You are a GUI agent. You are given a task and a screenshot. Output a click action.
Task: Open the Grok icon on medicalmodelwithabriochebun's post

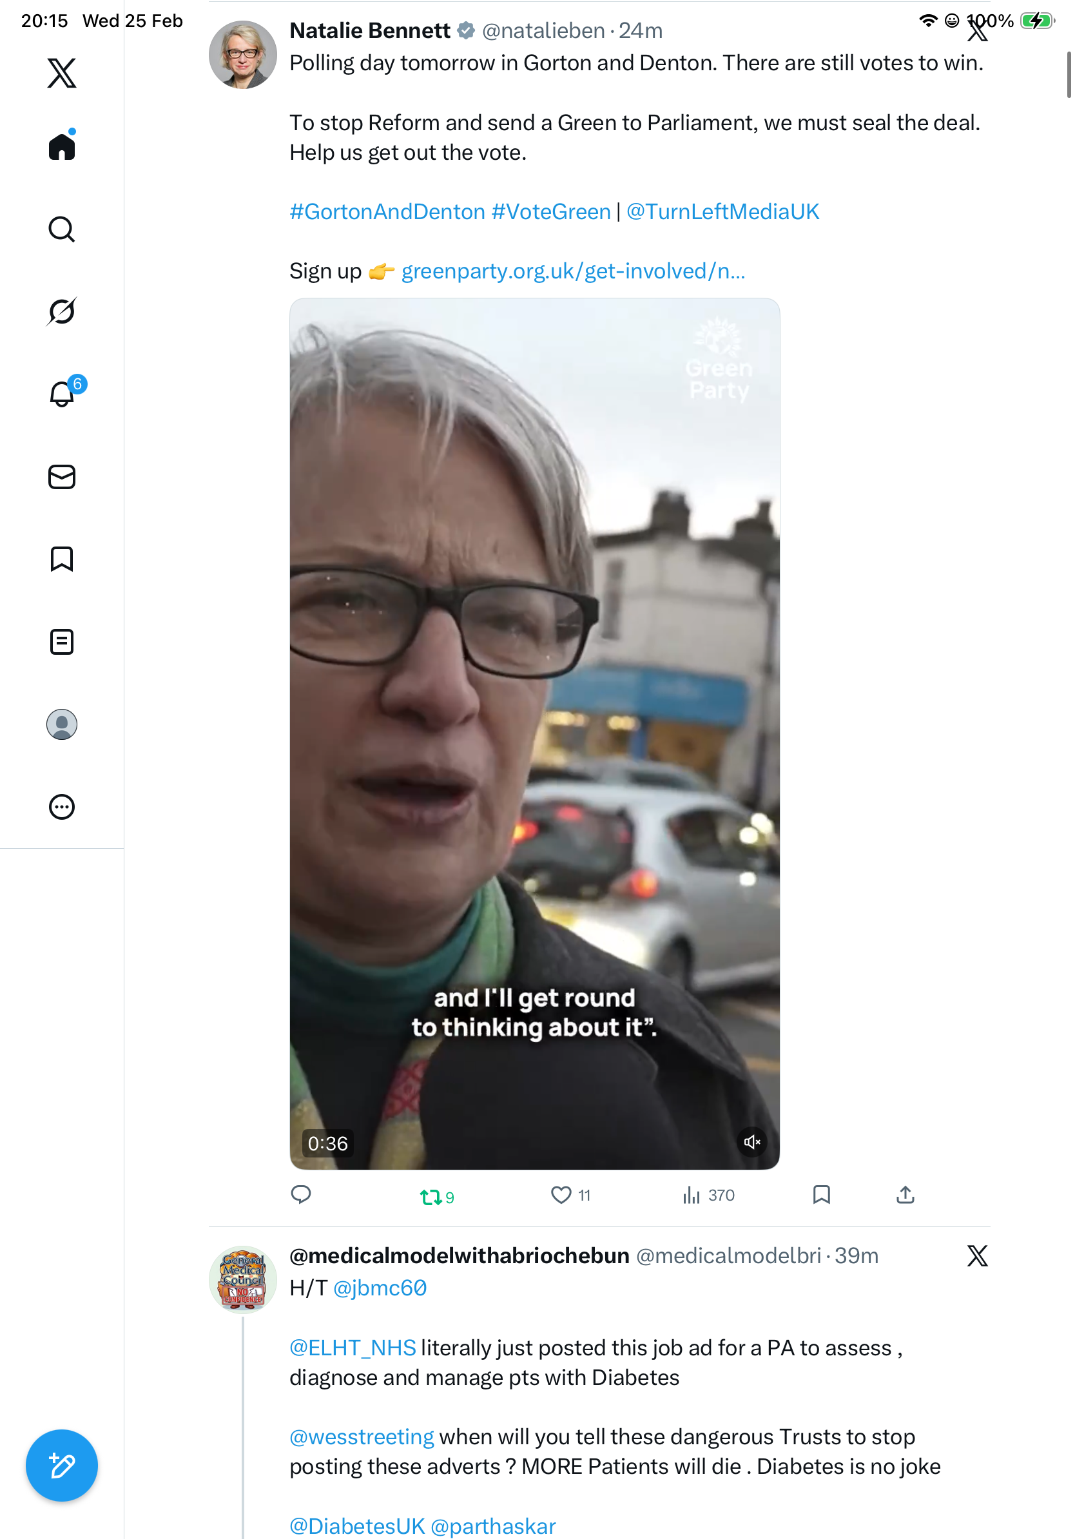click(x=977, y=1255)
